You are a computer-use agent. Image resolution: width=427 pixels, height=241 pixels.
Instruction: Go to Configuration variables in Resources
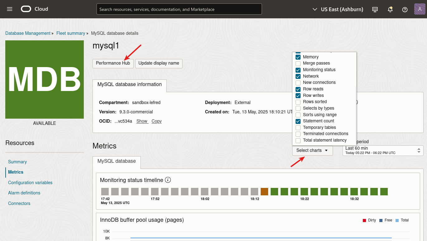(x=30, y=183)
